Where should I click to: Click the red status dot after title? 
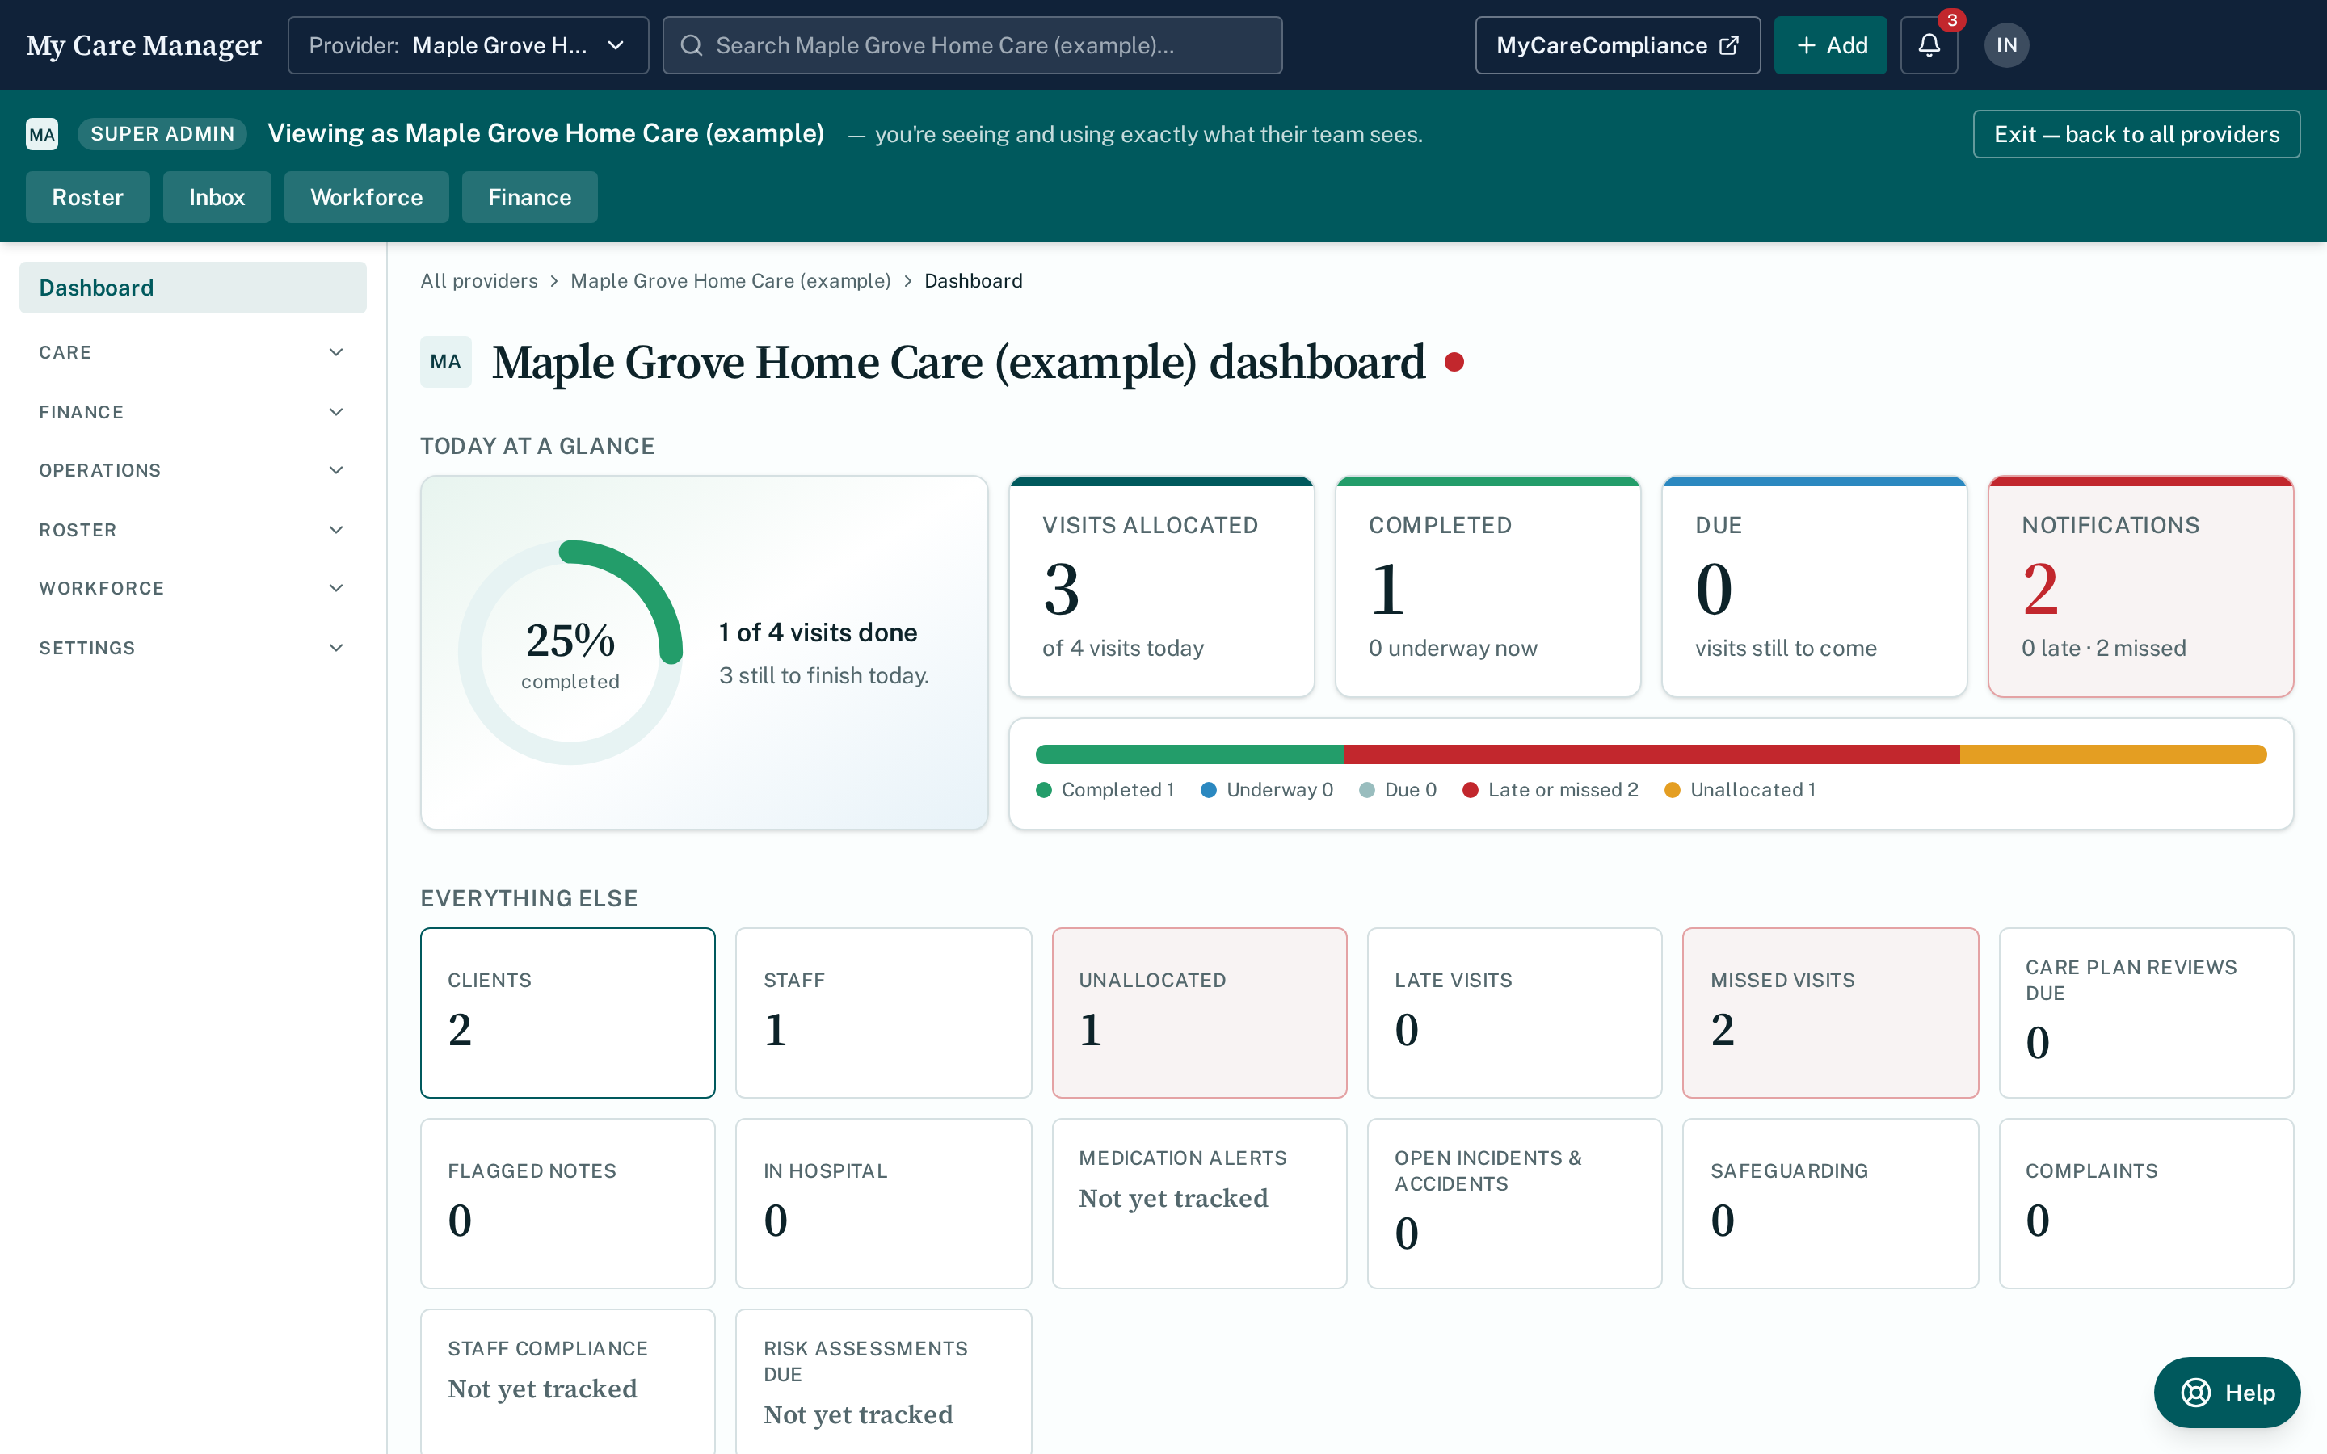[x=1454, y=362]
